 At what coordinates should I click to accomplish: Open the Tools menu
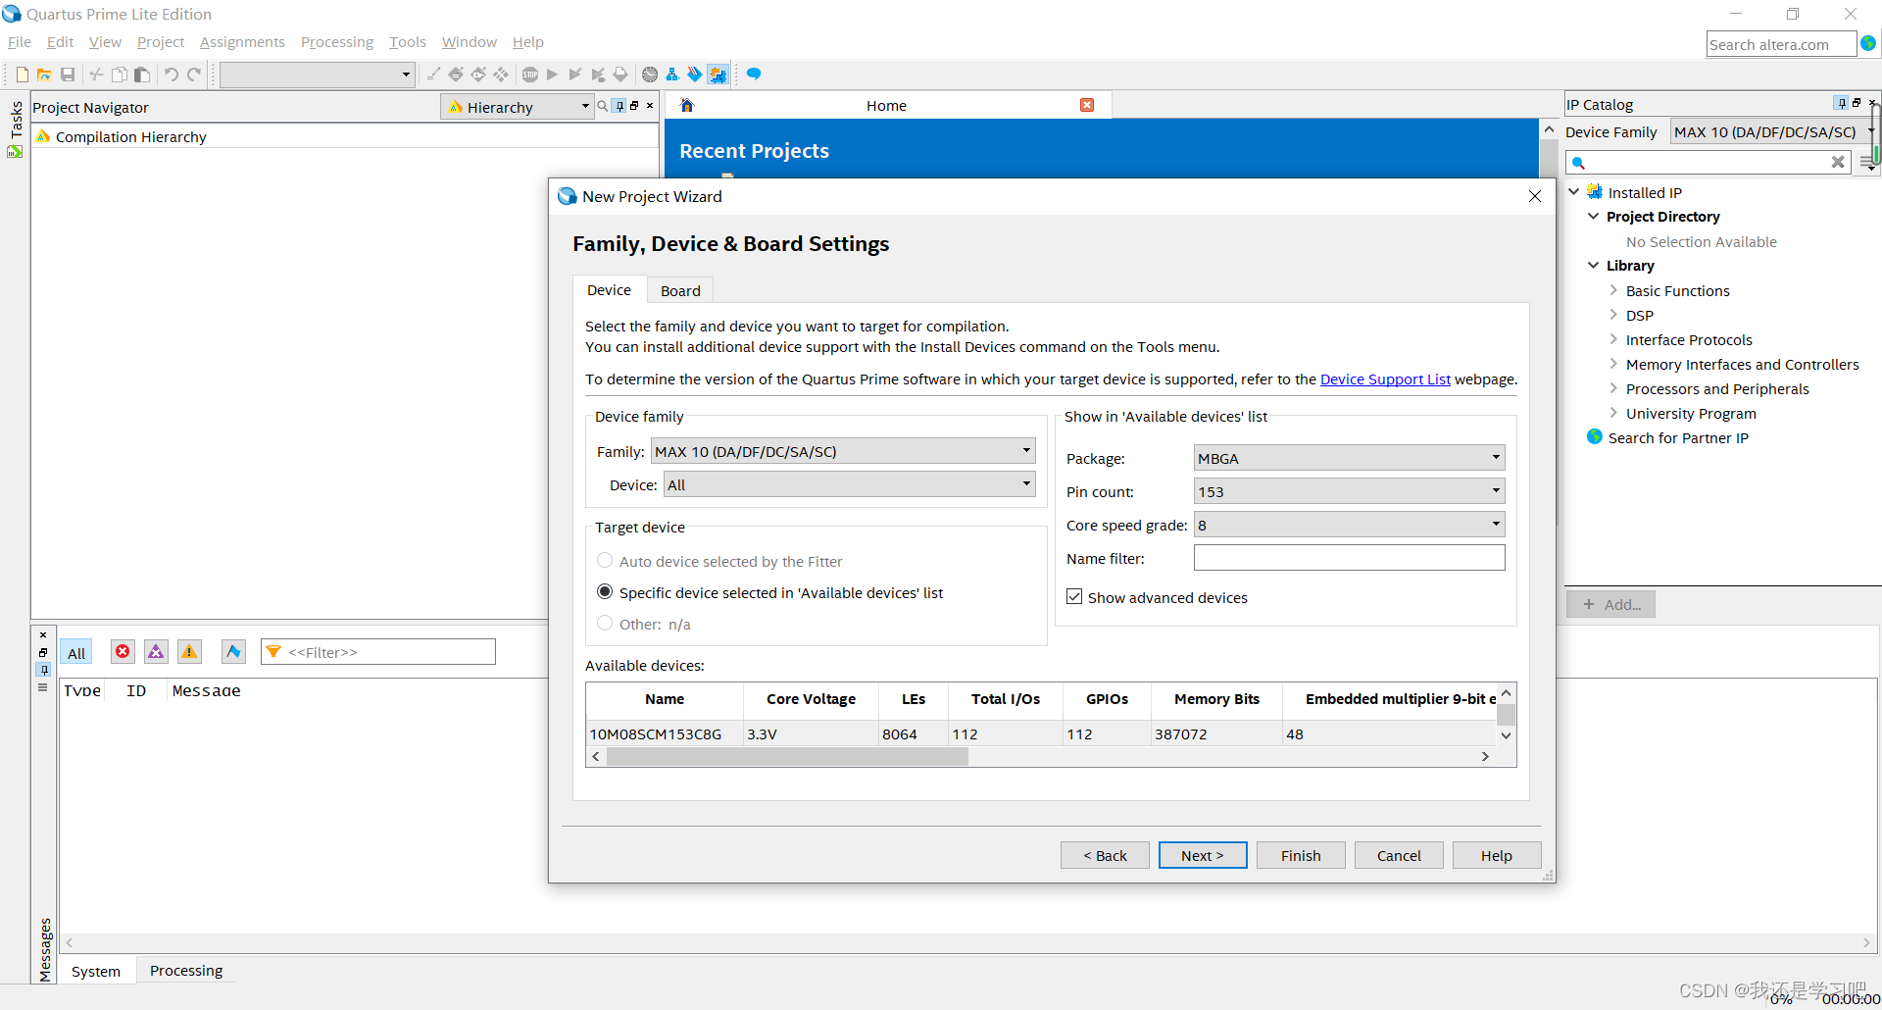coord(408,42)
